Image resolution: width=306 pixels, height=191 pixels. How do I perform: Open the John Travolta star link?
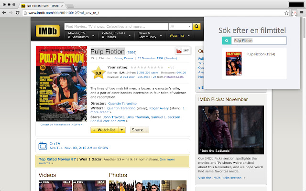(114, 117)
